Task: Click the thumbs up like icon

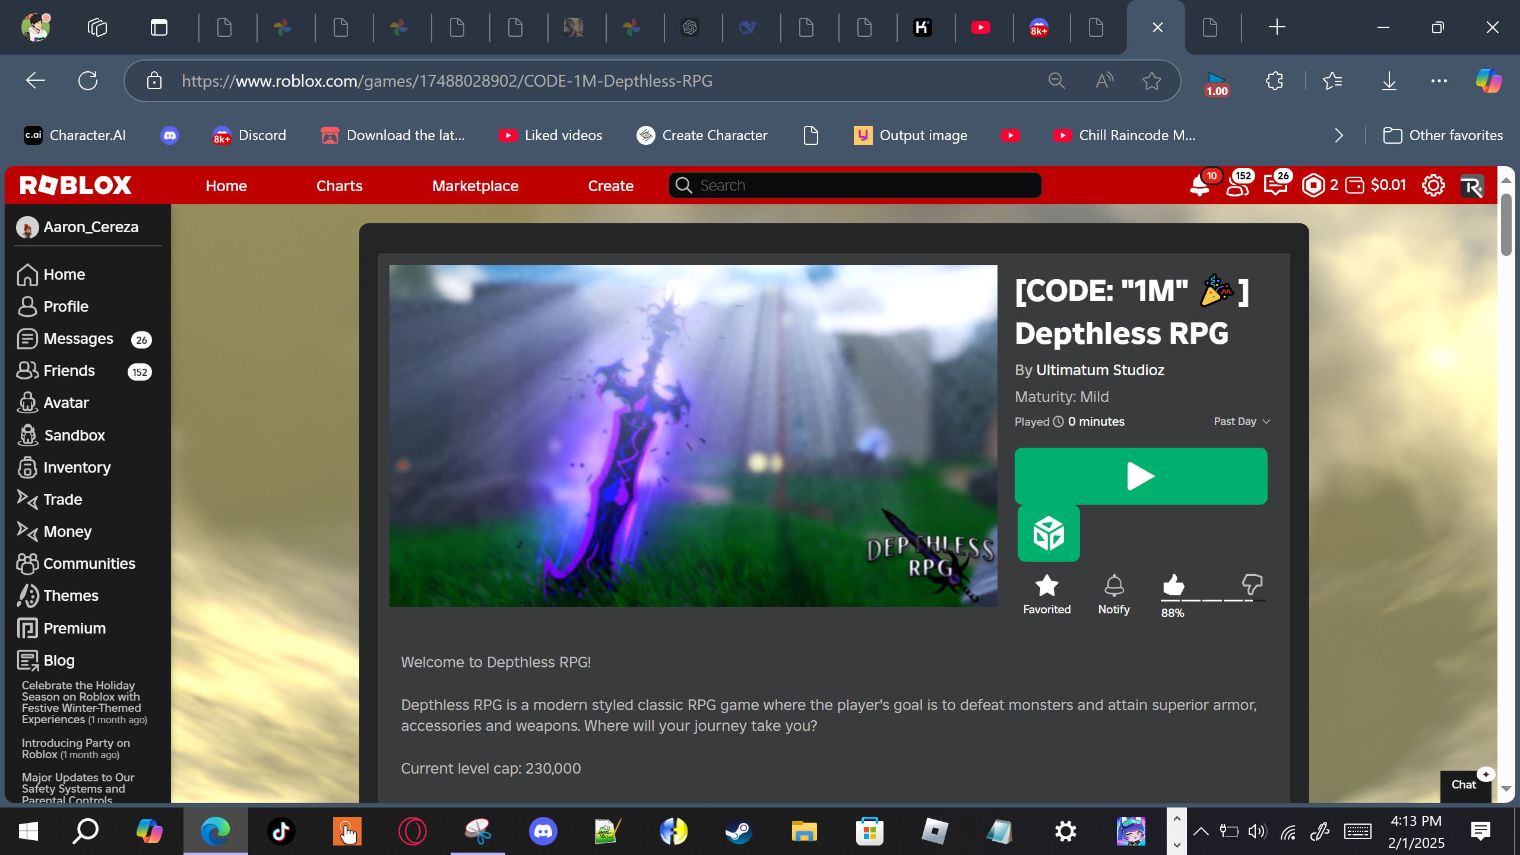Action: (x=1173, y=585)
